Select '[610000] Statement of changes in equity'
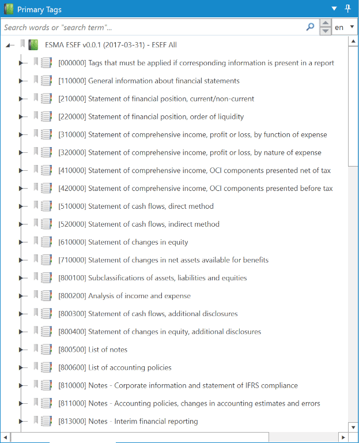The width and height of the screenshot is (359, 443). 123,242
